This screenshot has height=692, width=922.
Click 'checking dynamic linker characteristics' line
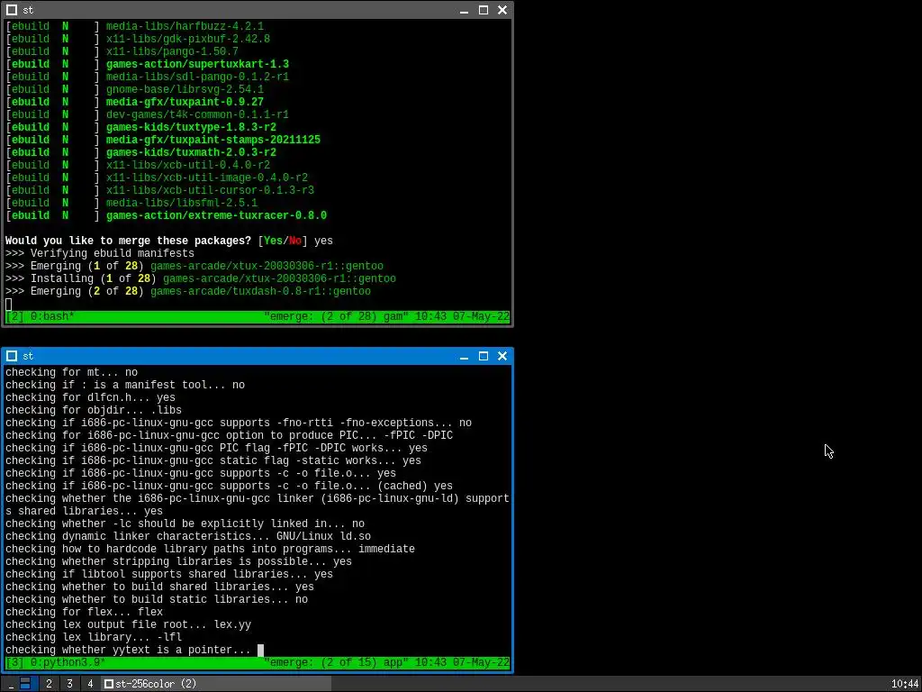point(188,537)
